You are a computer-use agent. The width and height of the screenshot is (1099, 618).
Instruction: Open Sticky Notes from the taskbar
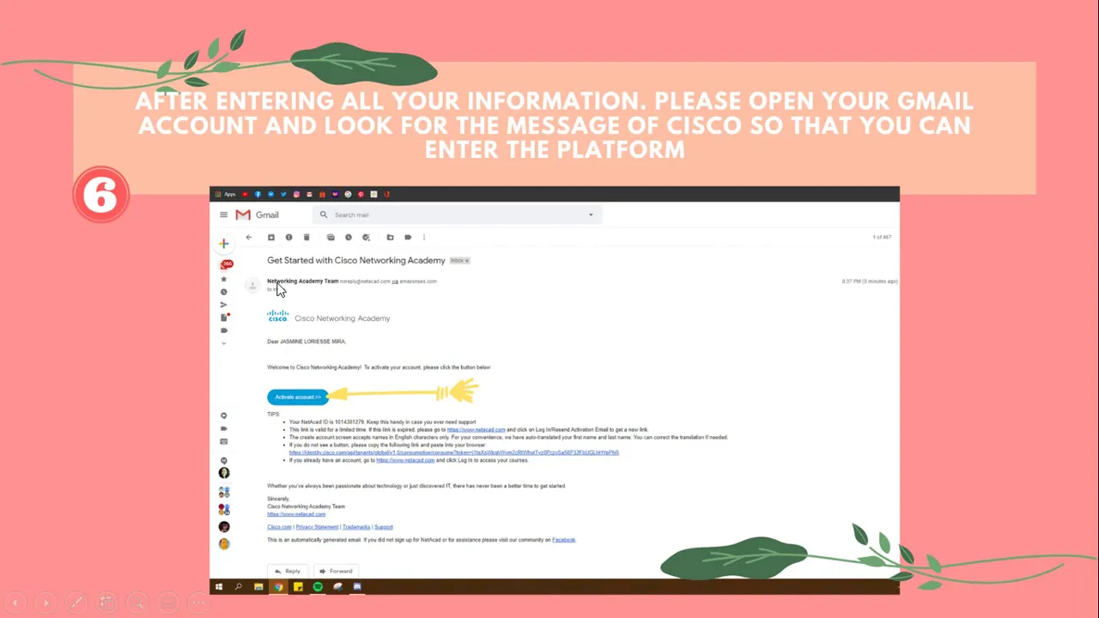pyautogui.click(x=298, y=587)
